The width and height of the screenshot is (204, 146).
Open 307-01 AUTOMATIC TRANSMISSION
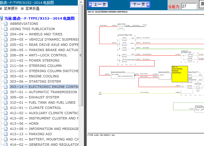click(43, 92)
